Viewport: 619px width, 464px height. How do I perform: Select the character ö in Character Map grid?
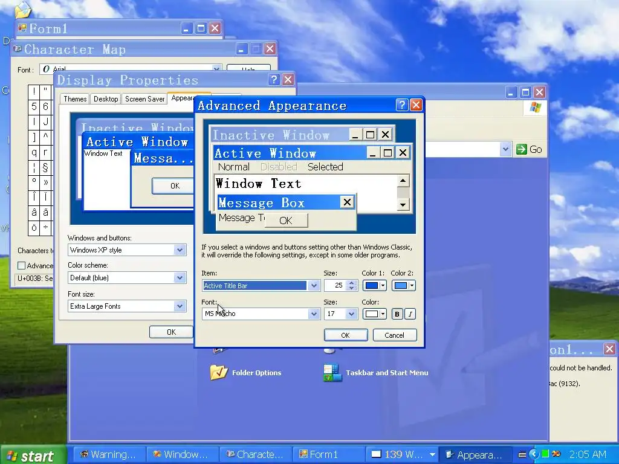coord(34,228)
